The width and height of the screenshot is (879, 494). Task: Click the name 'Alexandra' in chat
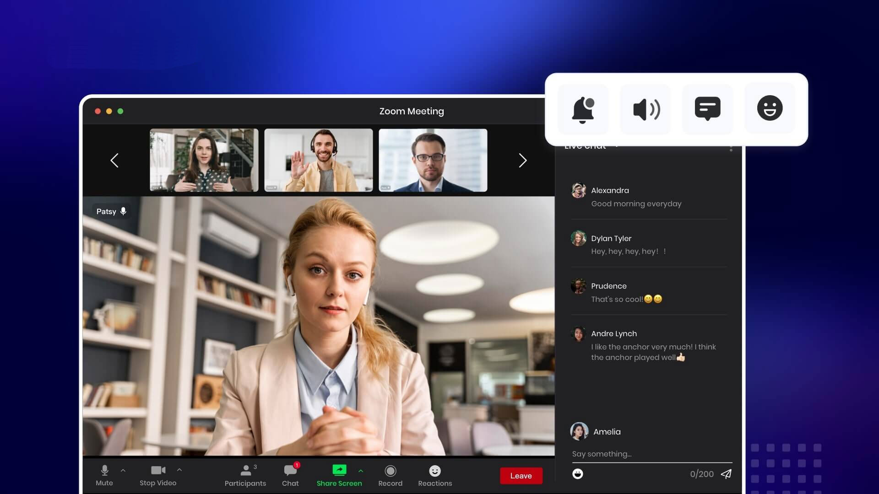[610, 190]
